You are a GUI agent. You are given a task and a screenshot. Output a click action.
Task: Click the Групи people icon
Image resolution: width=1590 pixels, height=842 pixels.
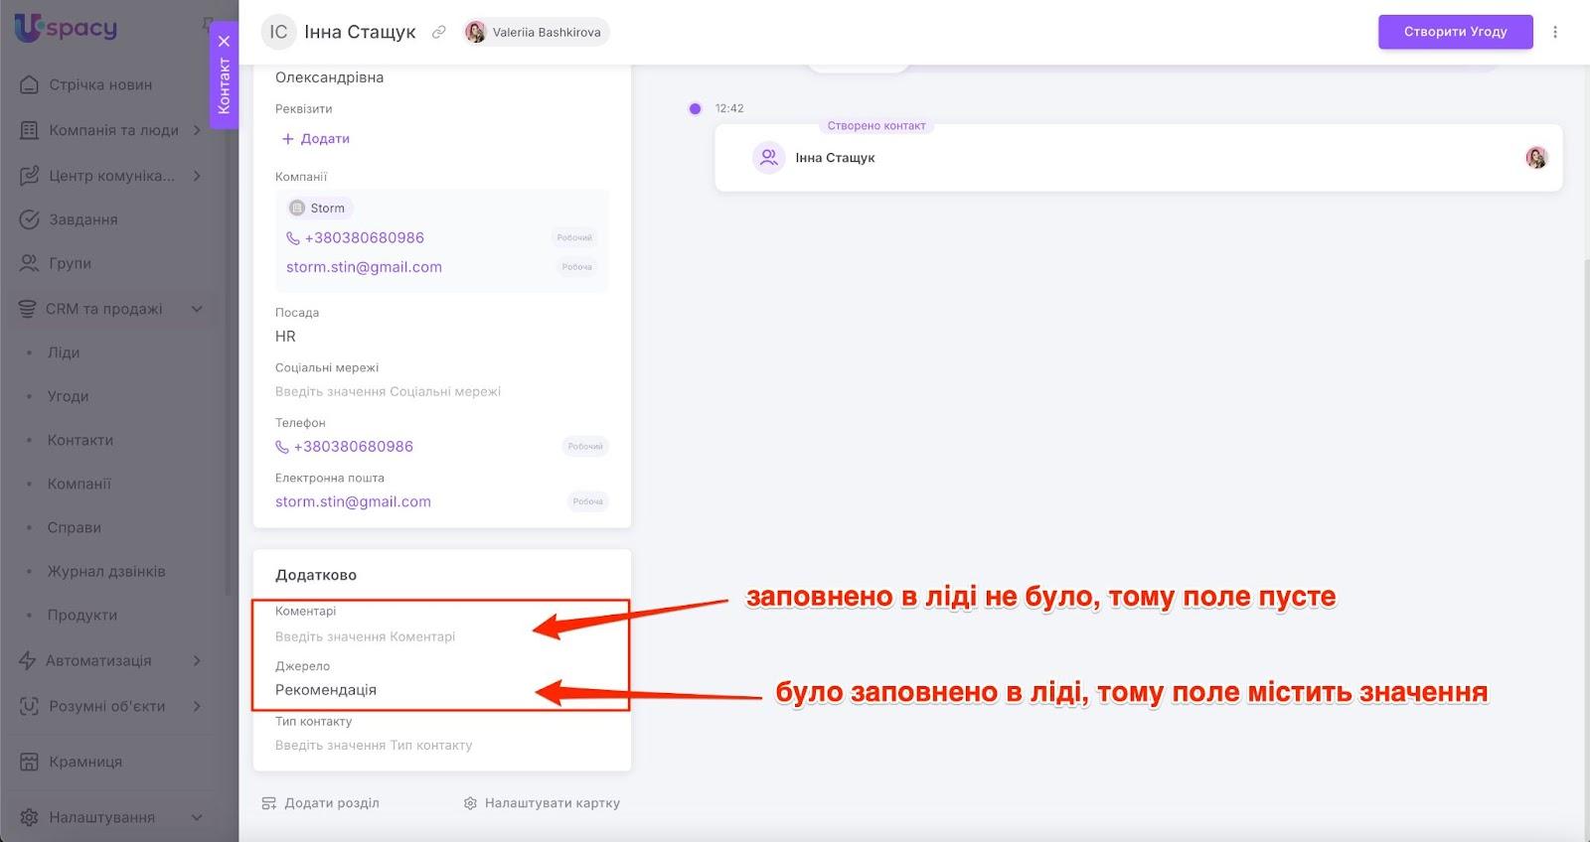tap(30, 263)
